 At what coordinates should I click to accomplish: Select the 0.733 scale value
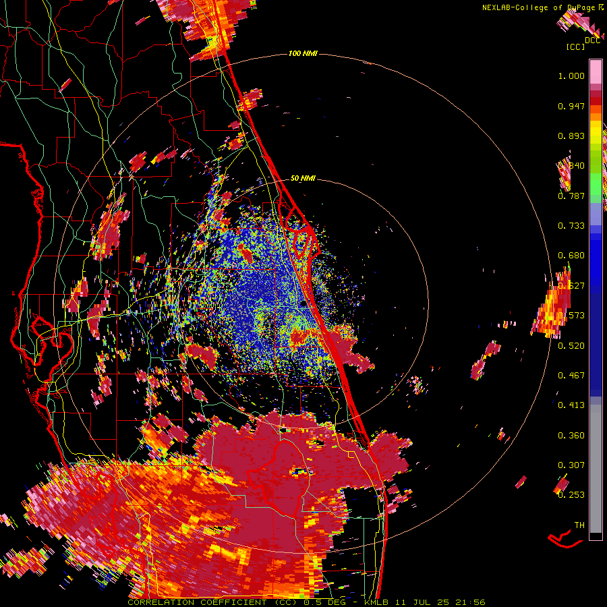pyautogui.click(x=571, y=226)
